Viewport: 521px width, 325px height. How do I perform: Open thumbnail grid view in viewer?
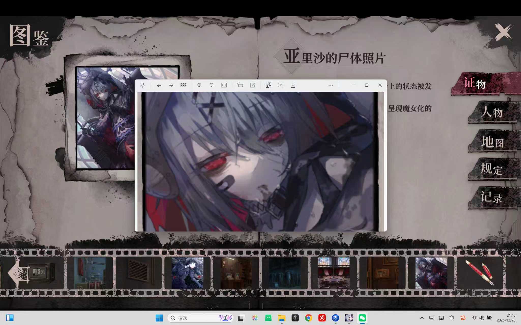pos(183,85)
